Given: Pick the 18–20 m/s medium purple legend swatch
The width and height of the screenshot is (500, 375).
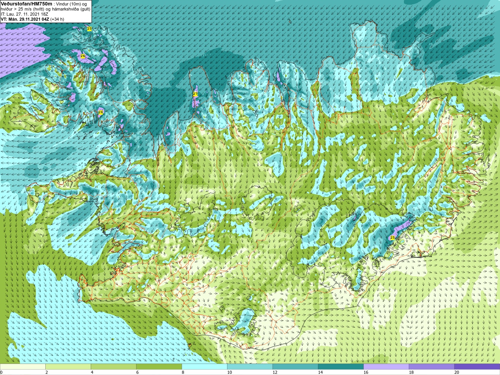Looking at the screenshot, I should tap(432, 367).
